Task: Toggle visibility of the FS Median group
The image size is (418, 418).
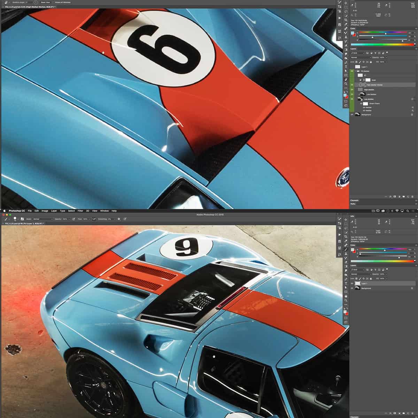Action: click(x=352, y=71)
